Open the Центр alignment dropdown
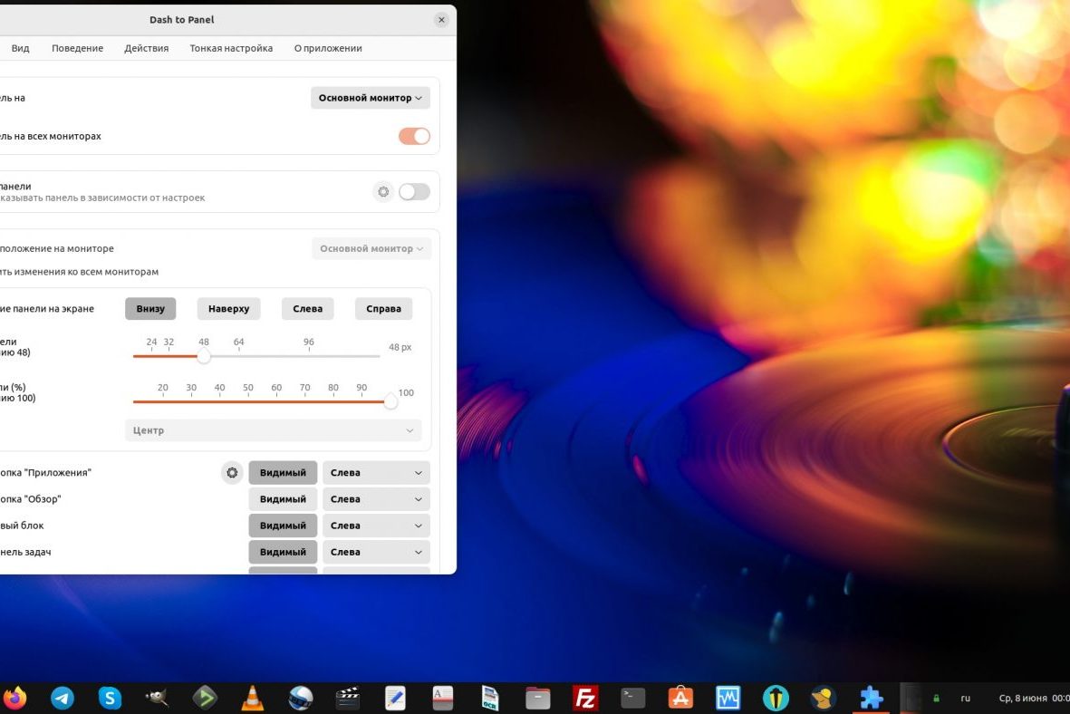 pyautogui.click(x=272, y=429)
